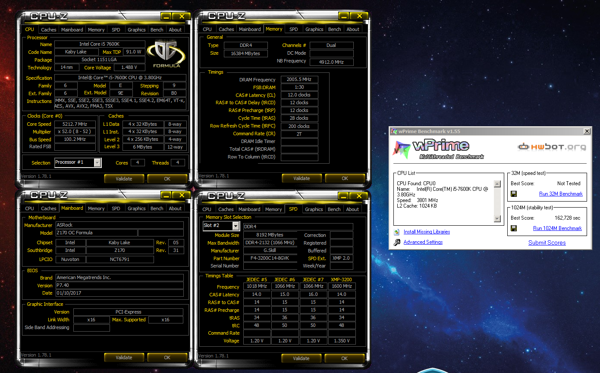The width and height of the screenshot is (600, 373).
Task: Open the Advanced Settings link
Action: tap(423, 242)
